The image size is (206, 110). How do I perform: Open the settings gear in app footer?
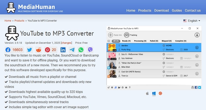point(112,87)
